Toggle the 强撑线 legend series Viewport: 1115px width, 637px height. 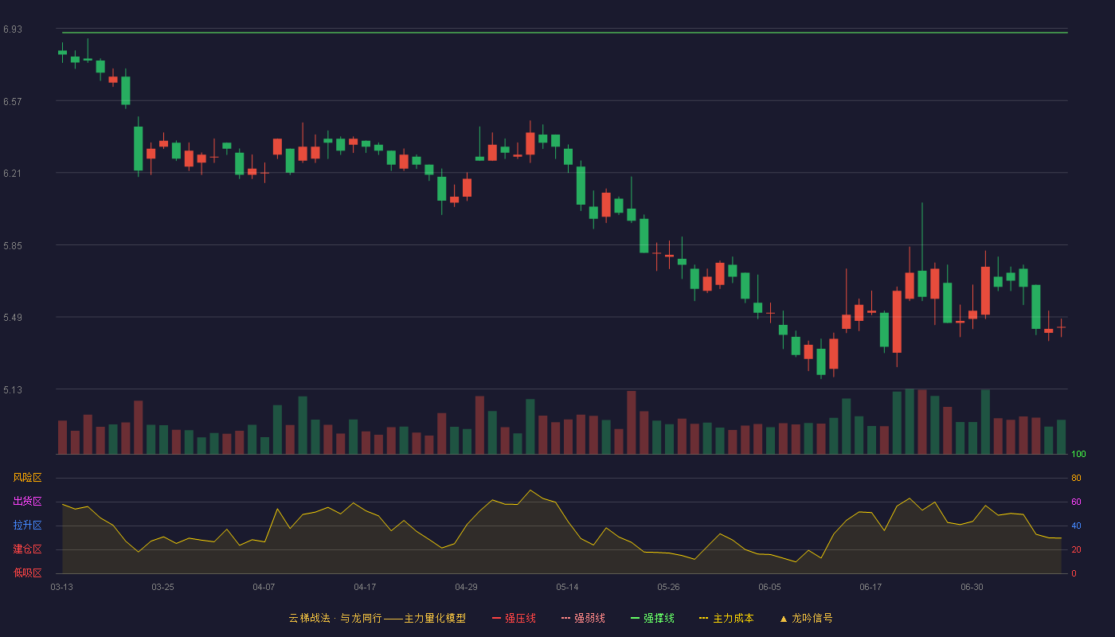pos(652,618)
